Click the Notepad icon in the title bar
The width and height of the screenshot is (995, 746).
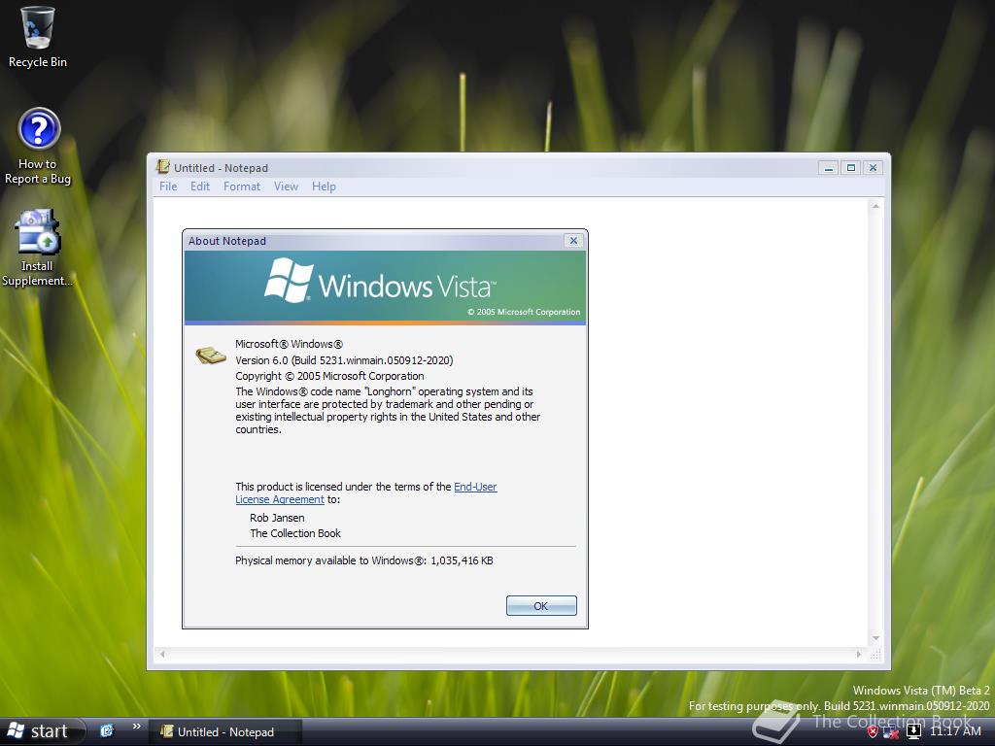pyautogui.click(x=163, y=167)
